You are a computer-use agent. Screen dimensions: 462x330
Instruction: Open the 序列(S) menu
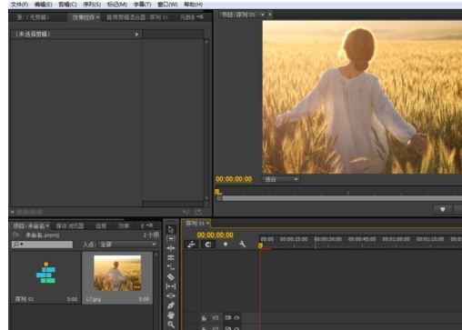click(92, 5)
